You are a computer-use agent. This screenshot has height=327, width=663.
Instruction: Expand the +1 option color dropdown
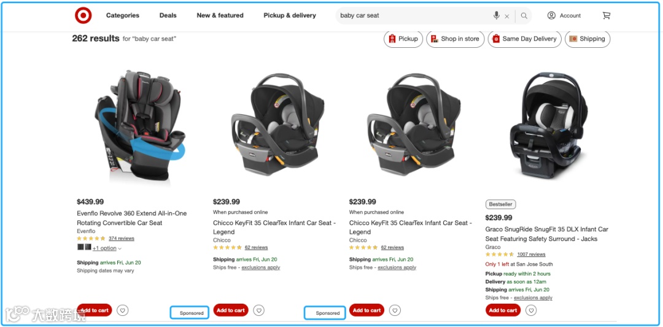click(x=107, y=248)
